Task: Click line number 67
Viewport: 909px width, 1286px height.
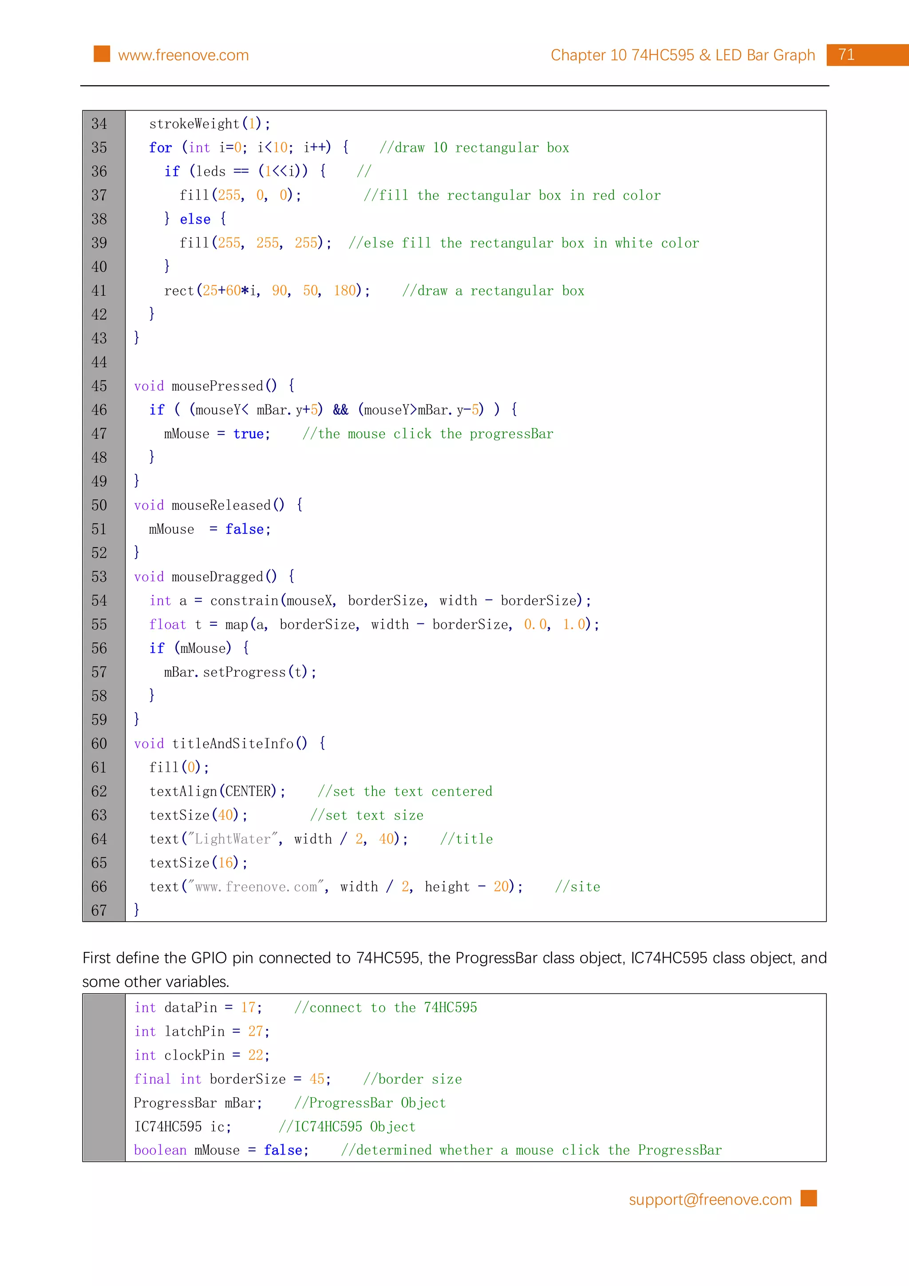Action: [99, 911]
